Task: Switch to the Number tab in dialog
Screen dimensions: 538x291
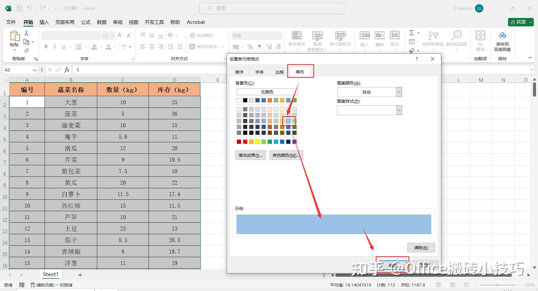Action: click(x=239, y=72)
